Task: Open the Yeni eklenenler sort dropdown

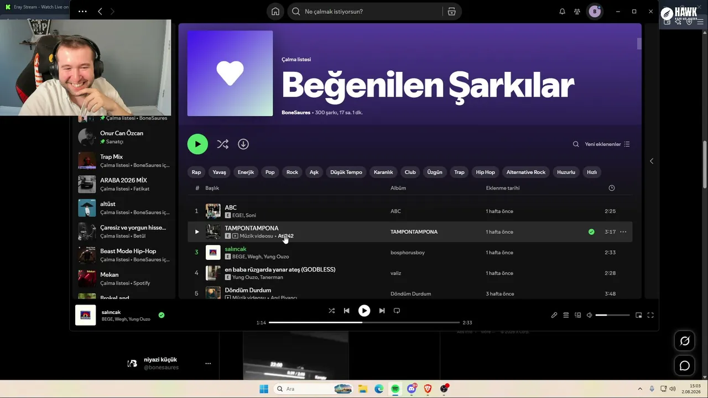Action: point(607,144)
